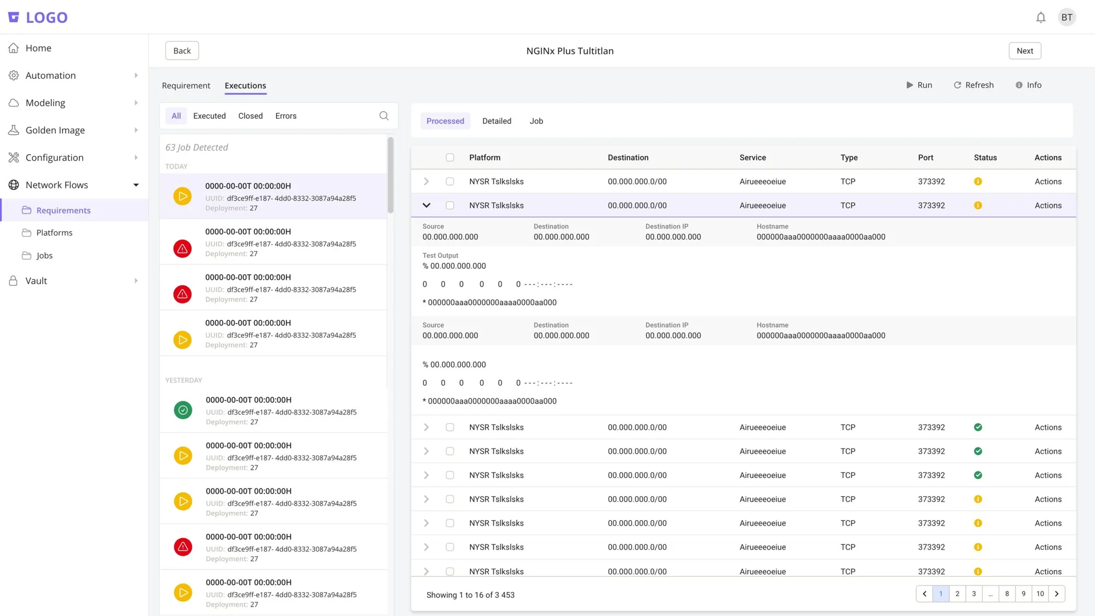Expand the Modeling sidebar menu arrow
This screenshot has height=616, width=1095.
tap(136, 103)
